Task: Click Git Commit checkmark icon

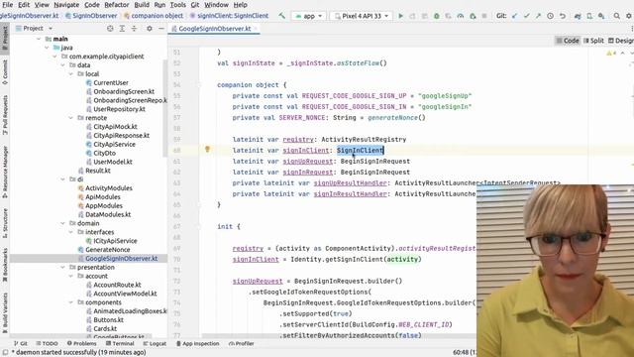Action: pyautogui.click(x=526, y=16)
